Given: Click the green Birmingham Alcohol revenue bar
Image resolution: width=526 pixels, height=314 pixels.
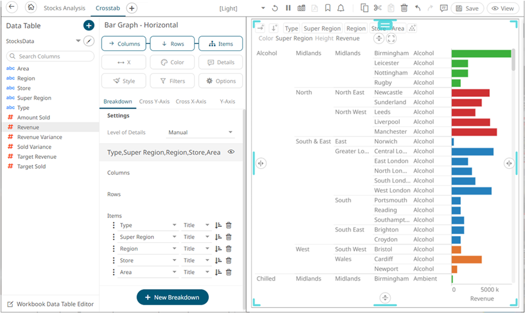Looking at the screenshot, I should (481, 53).
